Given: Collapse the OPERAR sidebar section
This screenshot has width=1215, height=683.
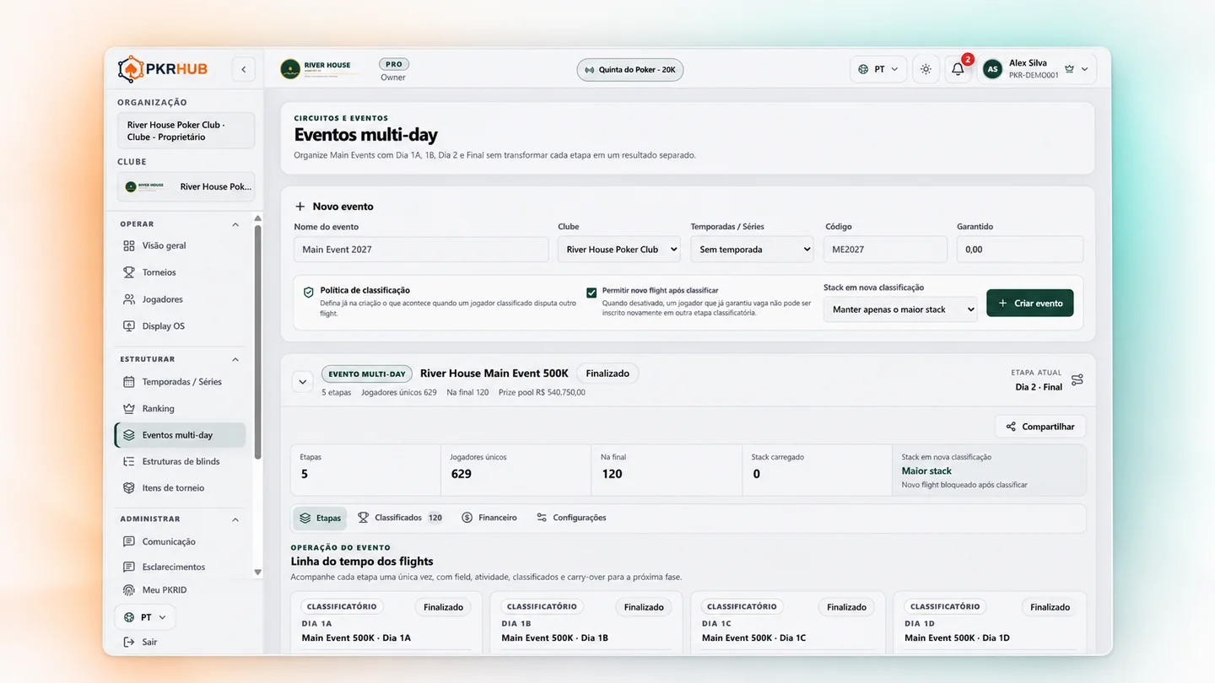Looking at the screenshot, I should 235,224.
